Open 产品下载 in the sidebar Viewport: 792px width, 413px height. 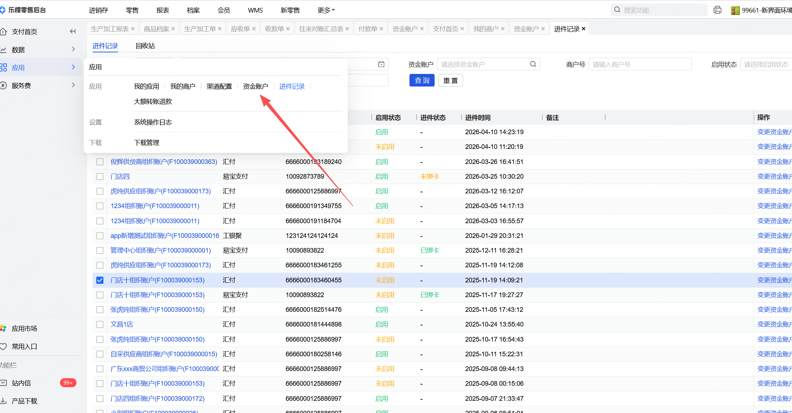tap(24, 401)
